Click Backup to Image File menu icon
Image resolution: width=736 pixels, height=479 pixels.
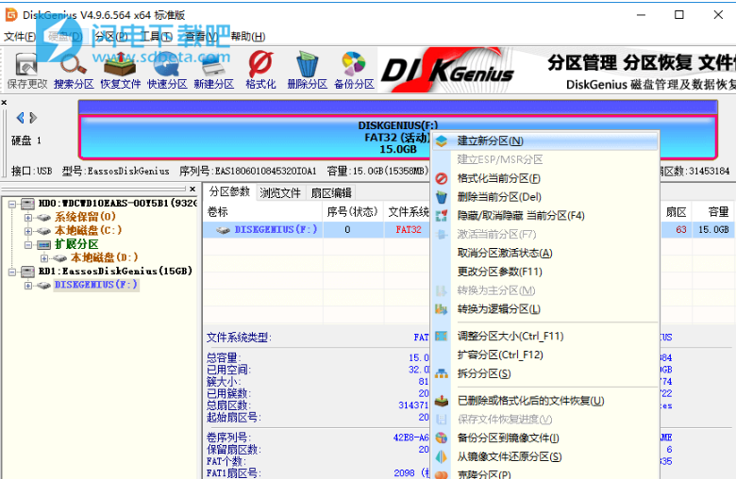click(x=442, y=438)
